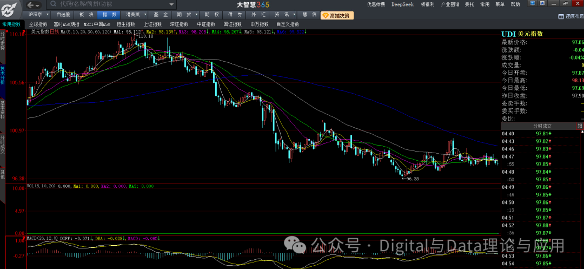Switch to the 自定义指数 tab
Screen dimensions: 584x269
pyautogui.click(x=288, y=24)
